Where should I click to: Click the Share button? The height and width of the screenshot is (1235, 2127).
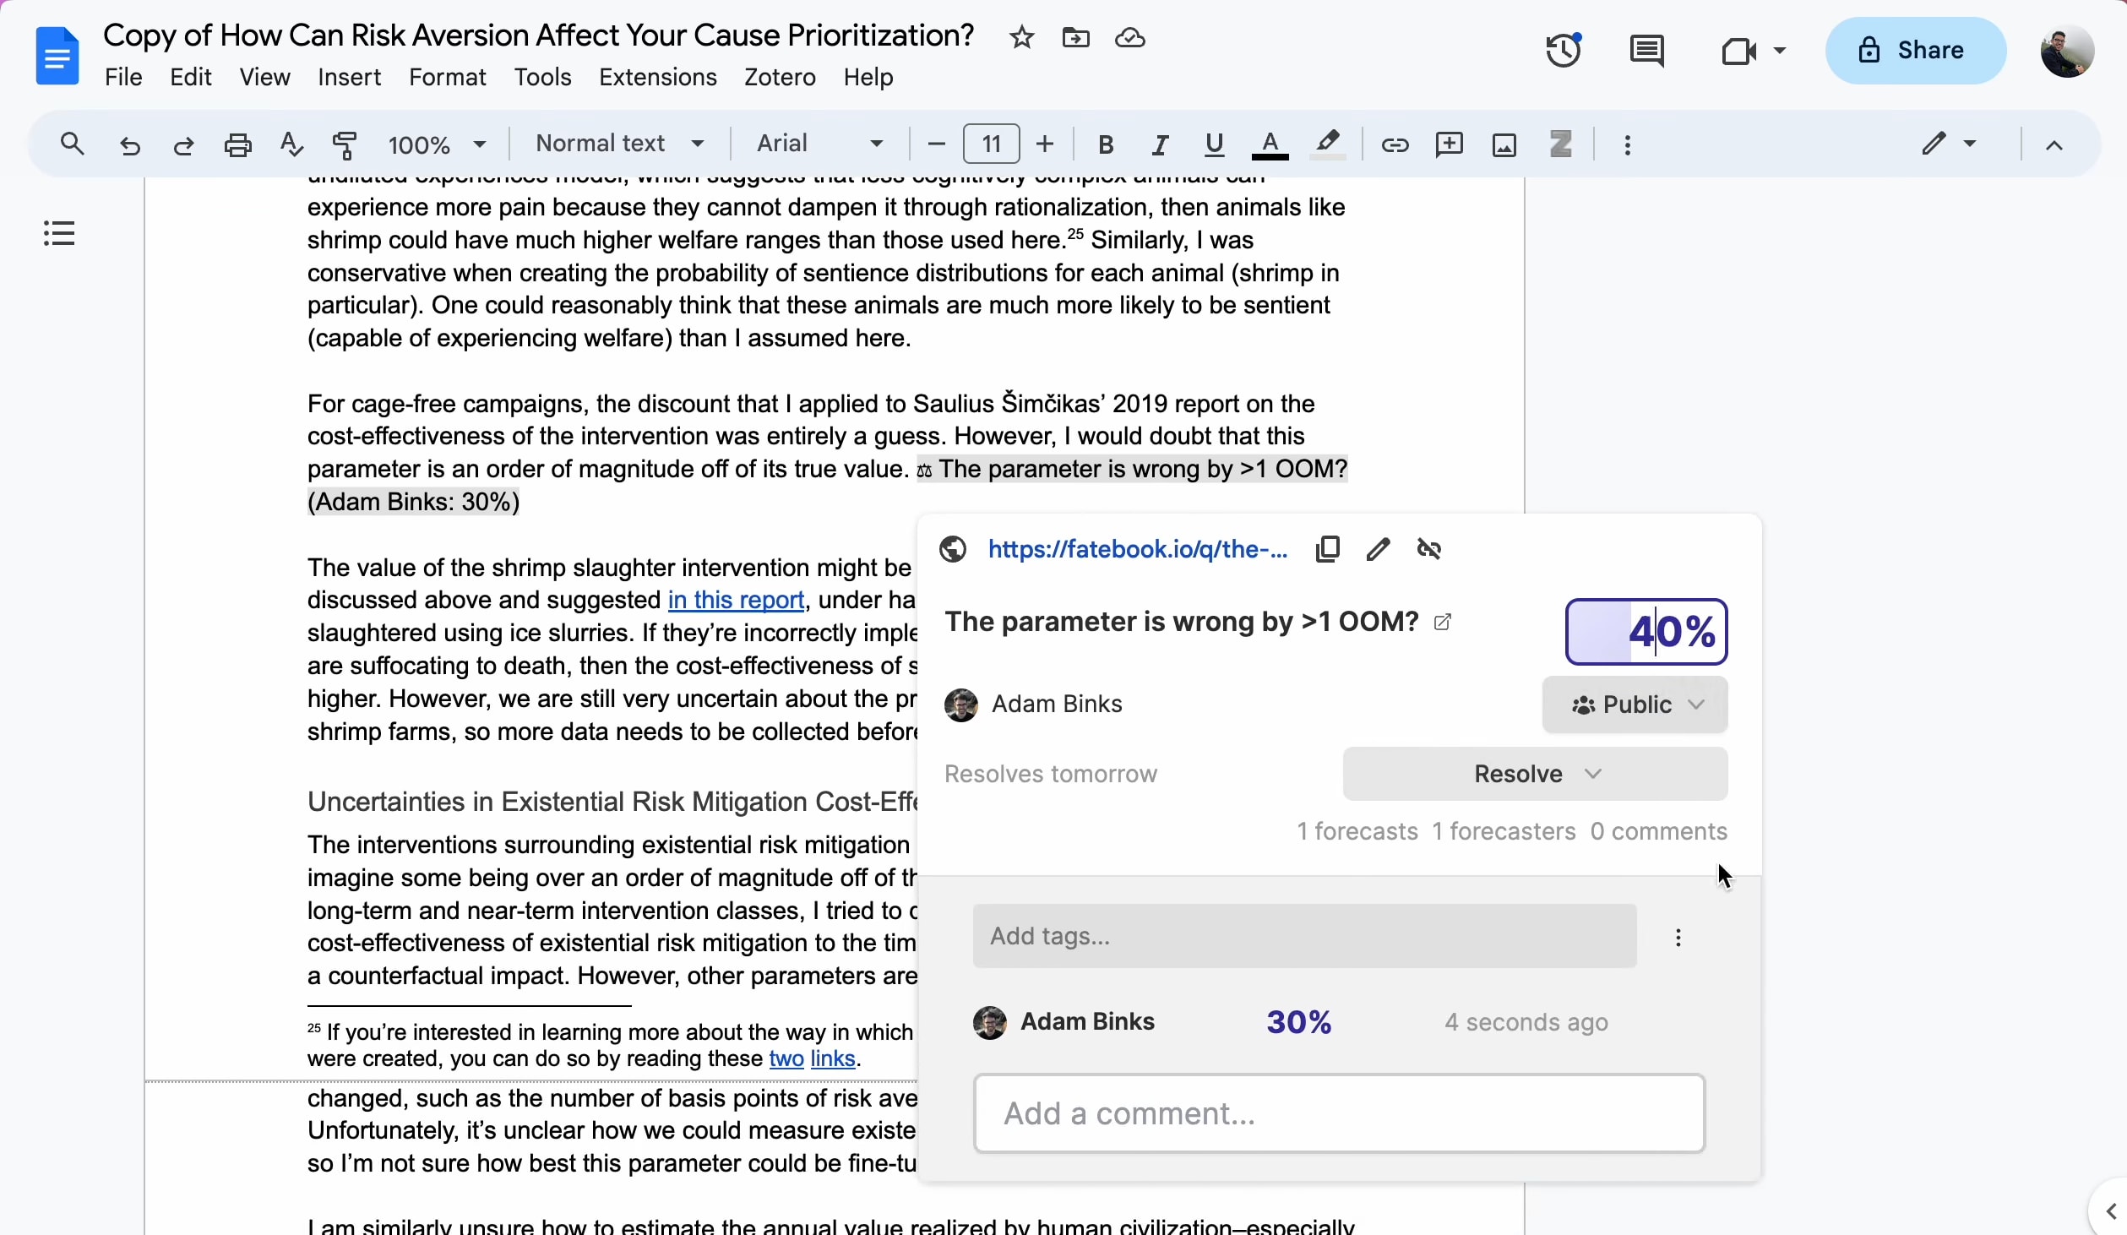coord(1915,51)
